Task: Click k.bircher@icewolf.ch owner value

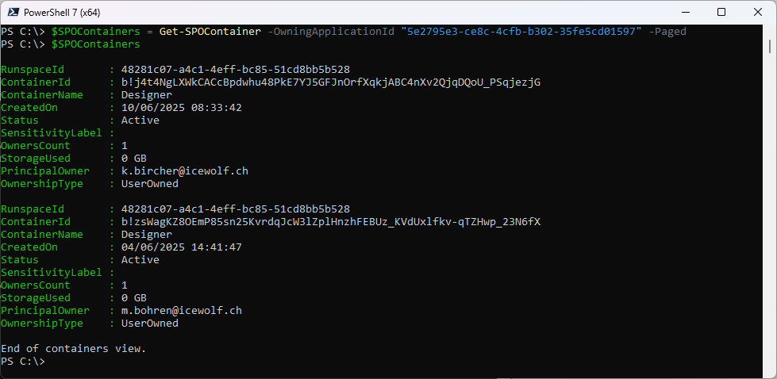Action: tap(185, 171)
